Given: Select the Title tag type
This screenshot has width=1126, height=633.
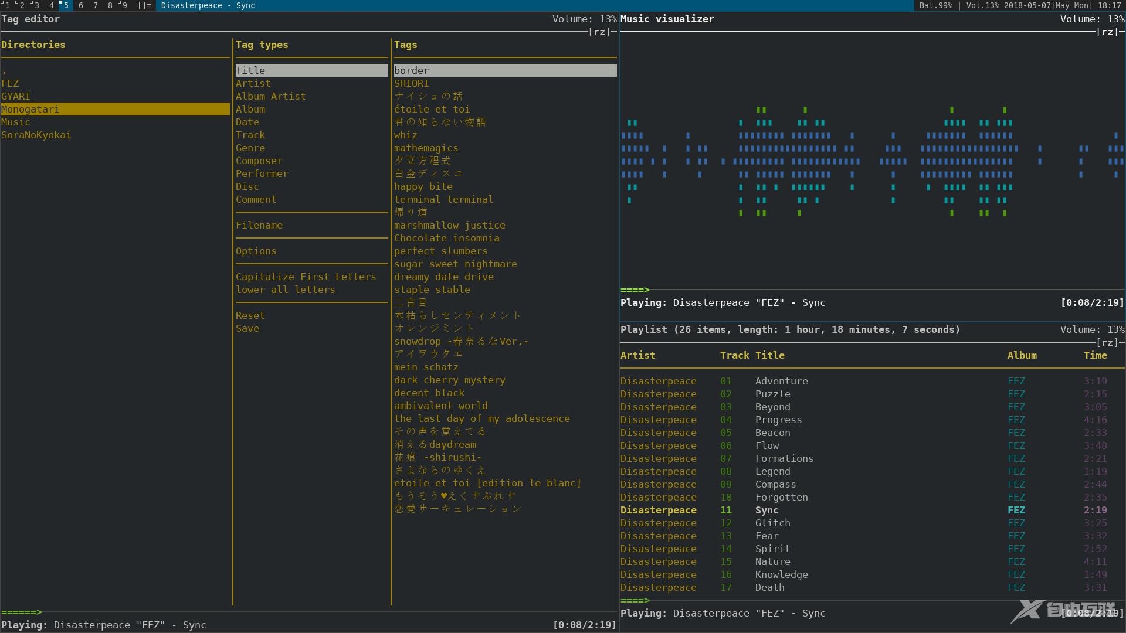Looking at the screenshot, I should [x=312, y=70].
